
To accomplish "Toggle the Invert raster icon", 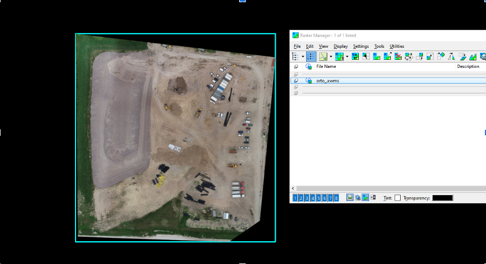I will (373, 197).
